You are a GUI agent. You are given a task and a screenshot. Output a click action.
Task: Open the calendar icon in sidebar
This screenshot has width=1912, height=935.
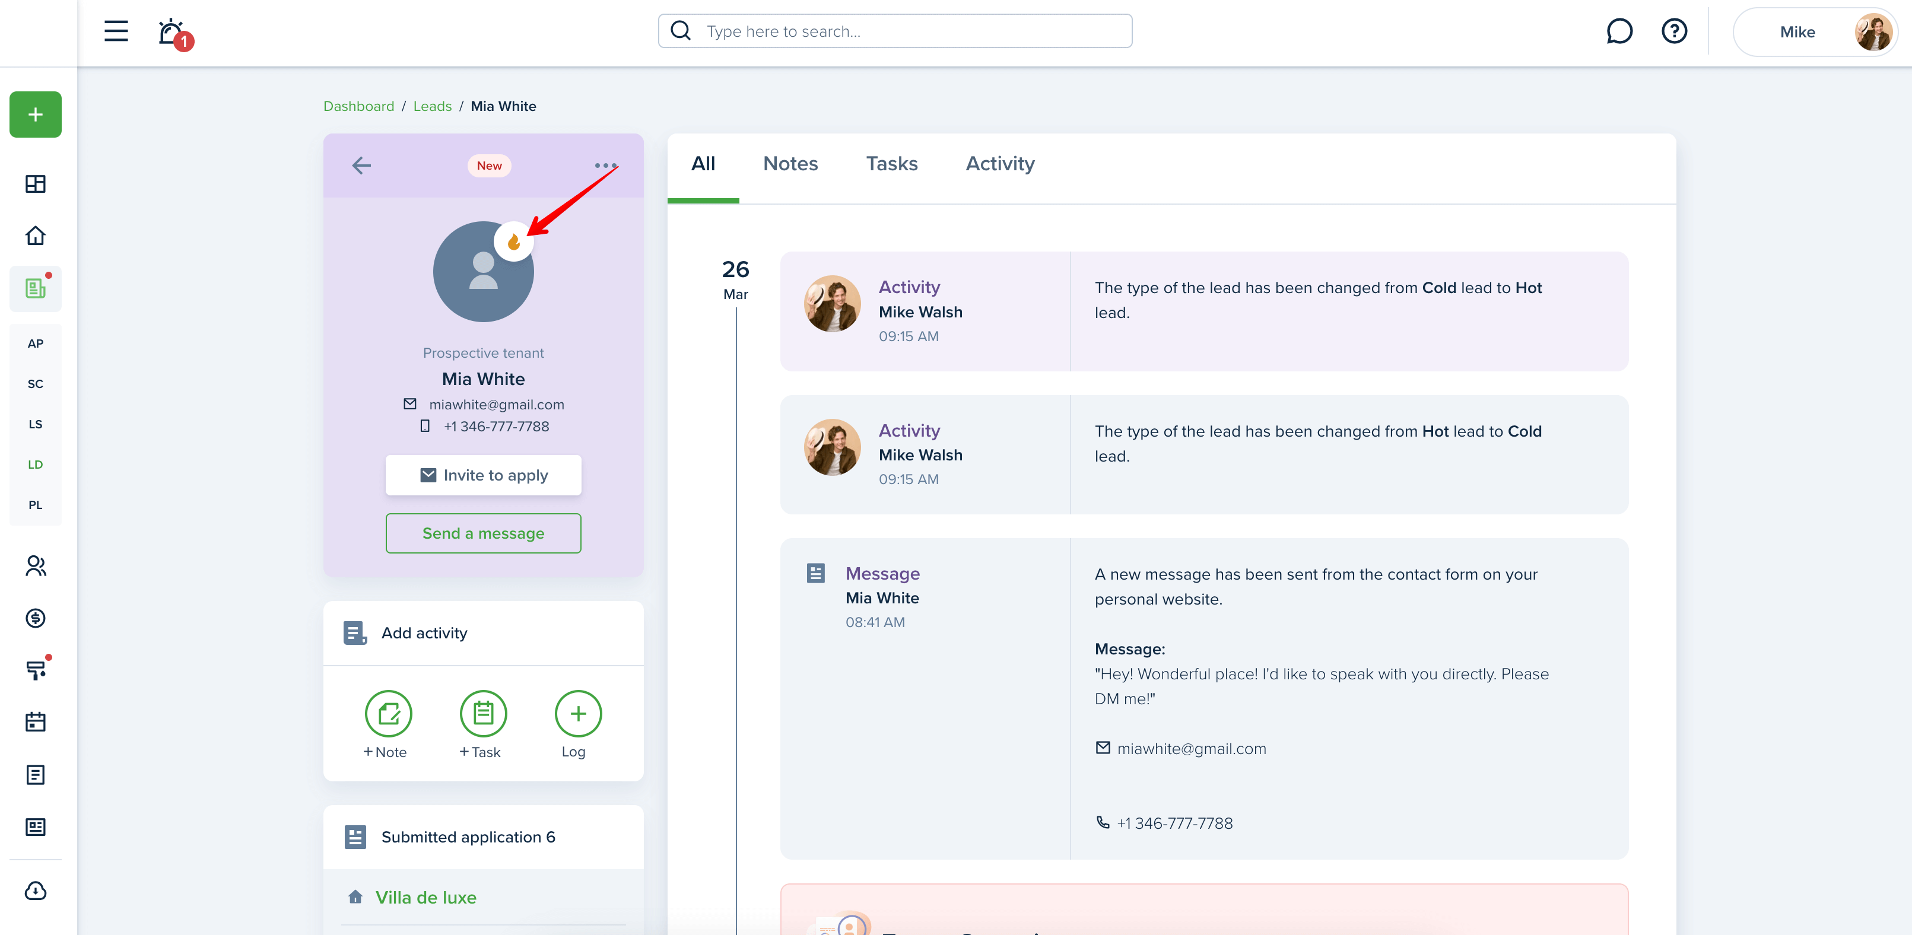tap(35, 722)
